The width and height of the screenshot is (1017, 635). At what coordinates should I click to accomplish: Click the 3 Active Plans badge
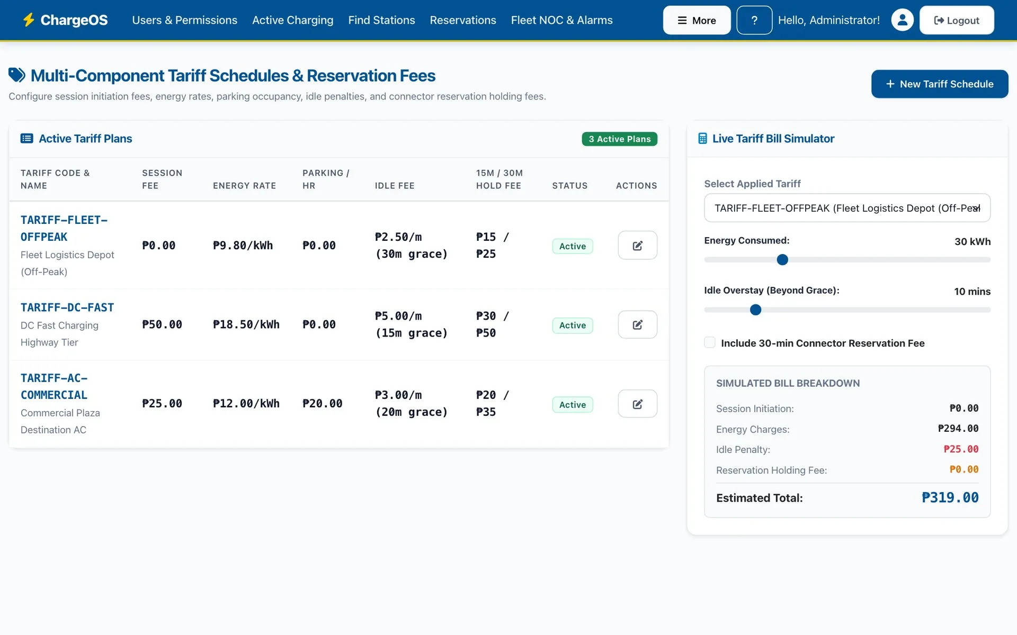[620, 139]
